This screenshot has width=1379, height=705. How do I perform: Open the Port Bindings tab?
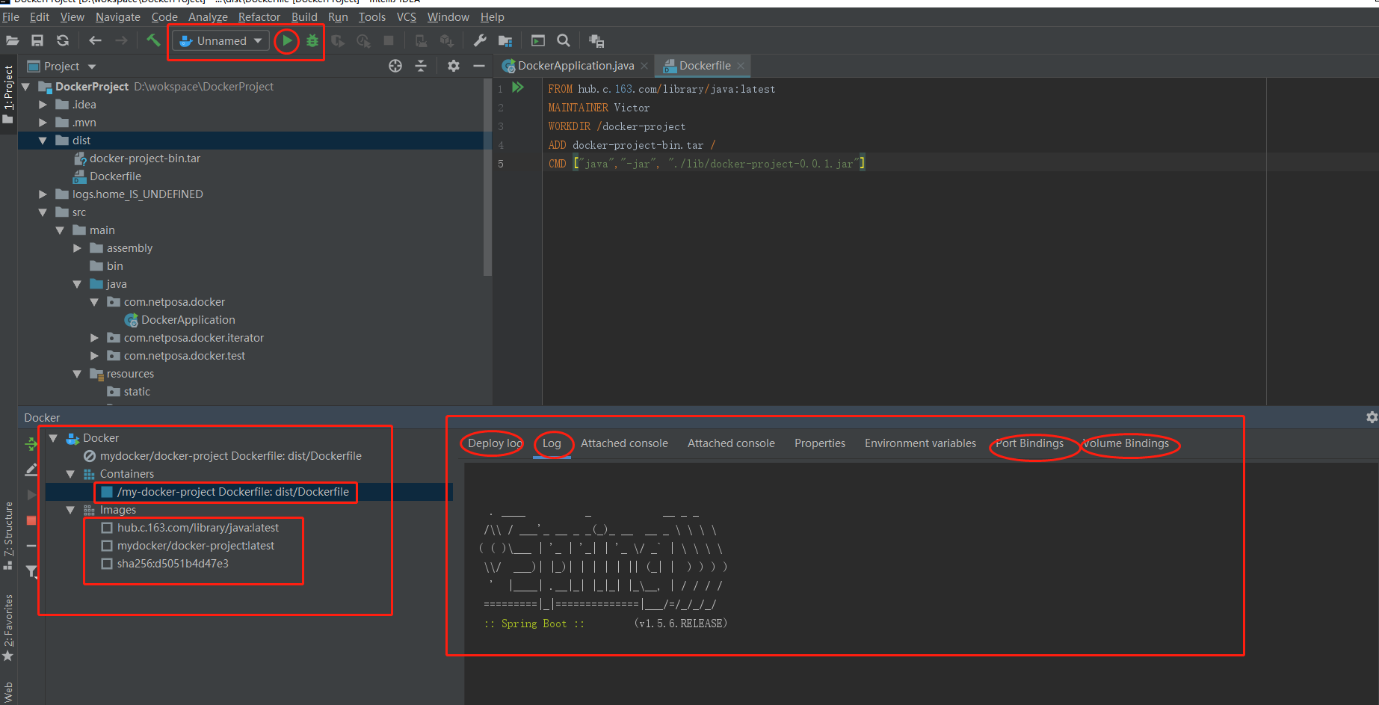(1029, 443)
